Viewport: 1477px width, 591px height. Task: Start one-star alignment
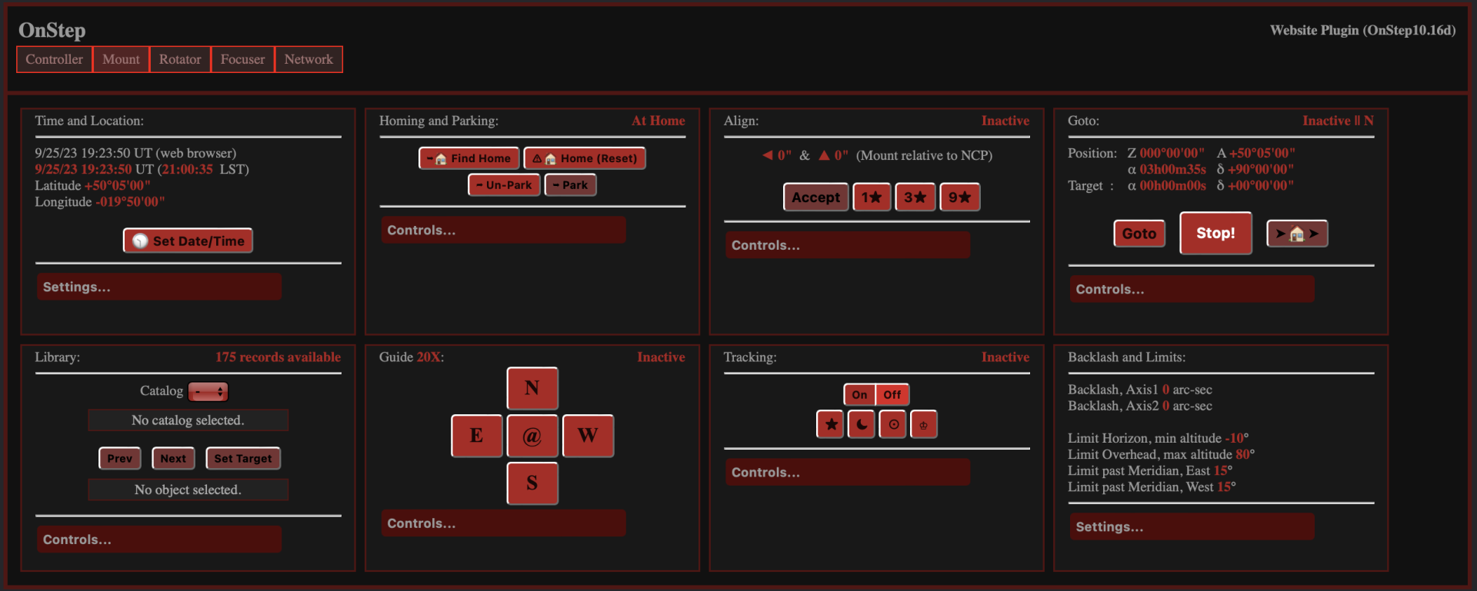coord(872,198)
